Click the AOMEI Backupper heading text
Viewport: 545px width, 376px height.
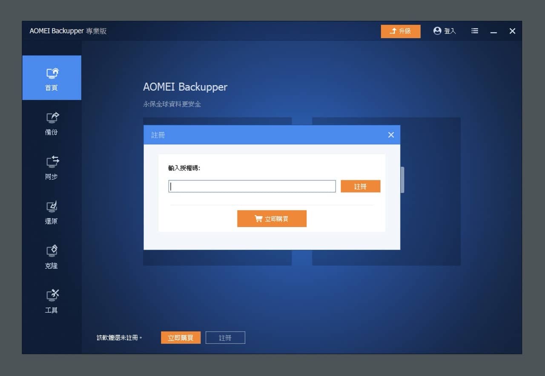coord(185,87)
